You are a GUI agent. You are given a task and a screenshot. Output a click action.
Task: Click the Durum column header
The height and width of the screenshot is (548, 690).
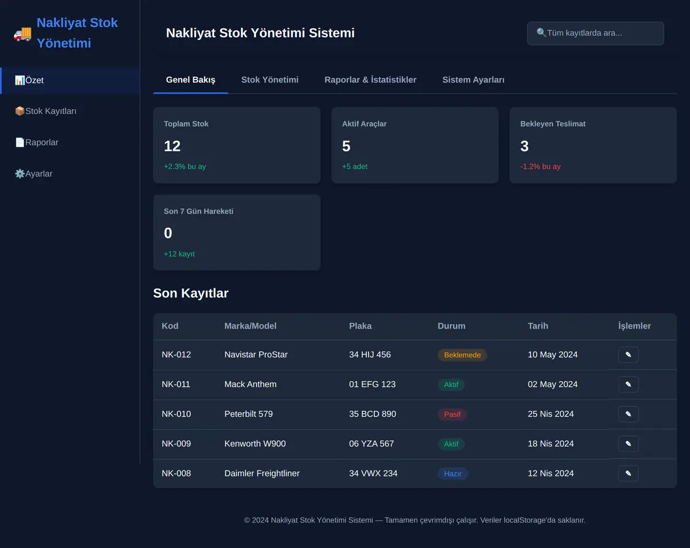tap(451, 326)
